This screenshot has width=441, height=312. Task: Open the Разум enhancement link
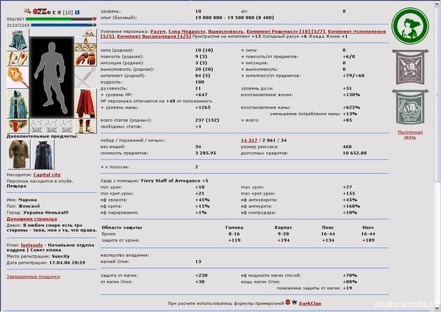(158, 32)
